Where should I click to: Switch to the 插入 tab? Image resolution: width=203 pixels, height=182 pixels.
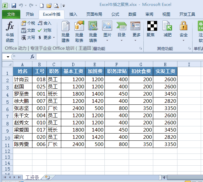73,14
